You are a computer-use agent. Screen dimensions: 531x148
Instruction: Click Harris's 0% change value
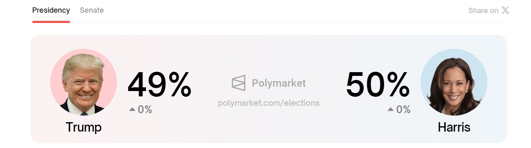click(x=403, y=109)
